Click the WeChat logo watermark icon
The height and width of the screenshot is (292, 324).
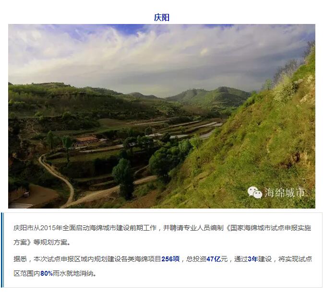tap(254, 192)
